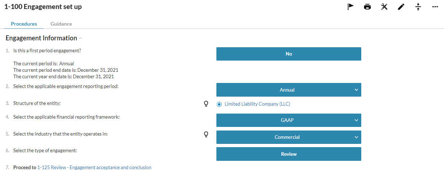This screenshot has height=172, width=444.
Task: Click the lightbulb beside the industry question
Action: [206, 134]
